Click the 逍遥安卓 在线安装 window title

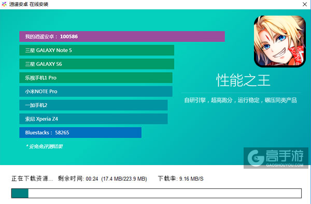[29, 4]
